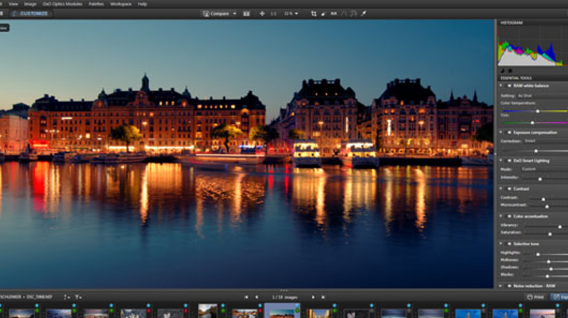568x318 pixels.
Task: Collapse the Color accentuation section
Action: 501,216
